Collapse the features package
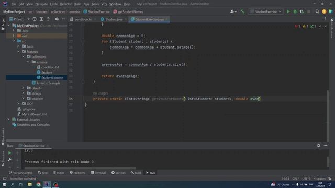The width and height of the screenshot is (335, 188). point(18,51)
